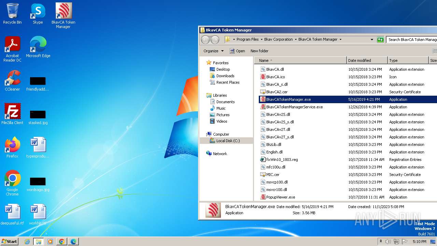Sort by Date modified column header
This screenshot has height=246, width=437.
(367, 60)
